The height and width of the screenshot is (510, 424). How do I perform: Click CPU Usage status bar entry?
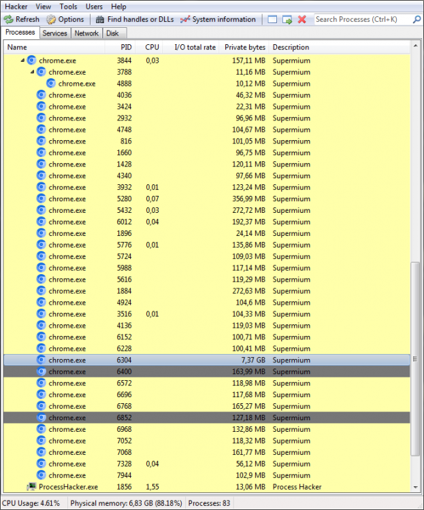pyautogui.click(x=31, y=503)
